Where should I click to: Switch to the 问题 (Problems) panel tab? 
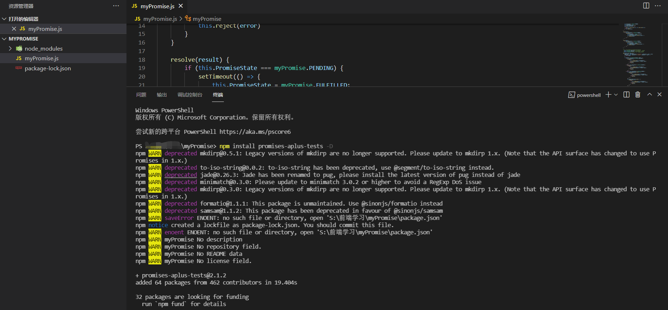coord(141,95)
